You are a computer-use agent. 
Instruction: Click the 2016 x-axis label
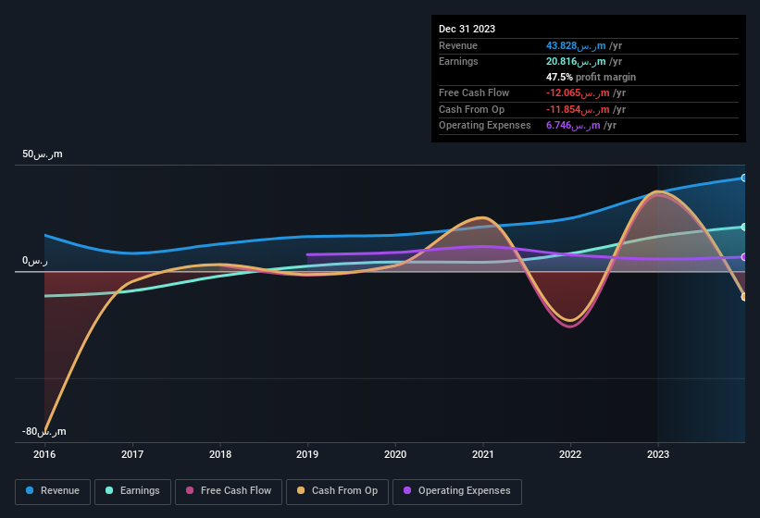pos(44,454)
